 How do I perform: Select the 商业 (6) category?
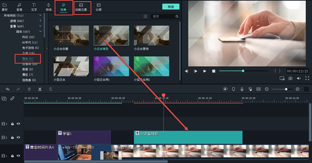[28, 59]
